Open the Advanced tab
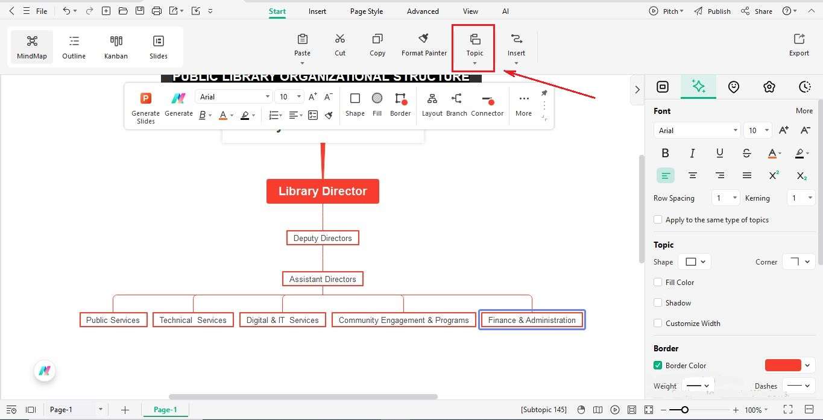The image size is (823, 420). pyautogui.click(x=423, y=11)
